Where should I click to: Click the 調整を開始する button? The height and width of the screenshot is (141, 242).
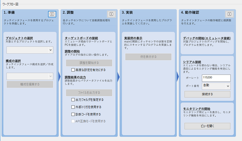89,63
